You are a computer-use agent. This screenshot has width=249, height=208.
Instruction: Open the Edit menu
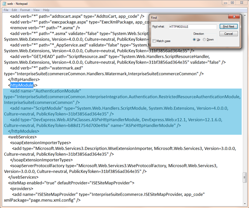(x=14, y=10)
